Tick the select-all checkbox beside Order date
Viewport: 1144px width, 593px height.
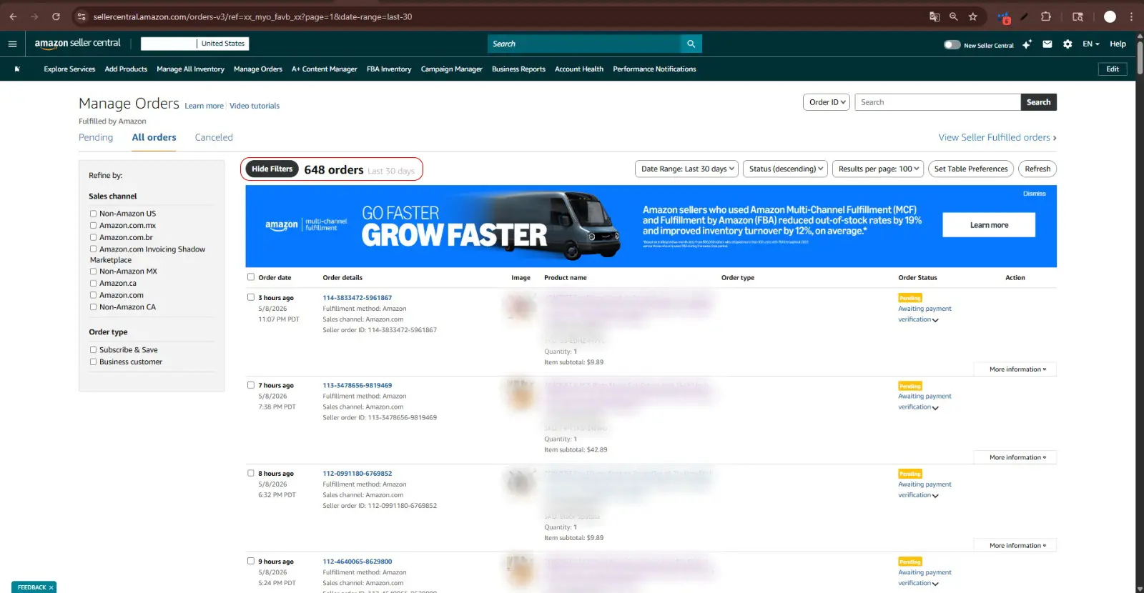pos(251,277)
